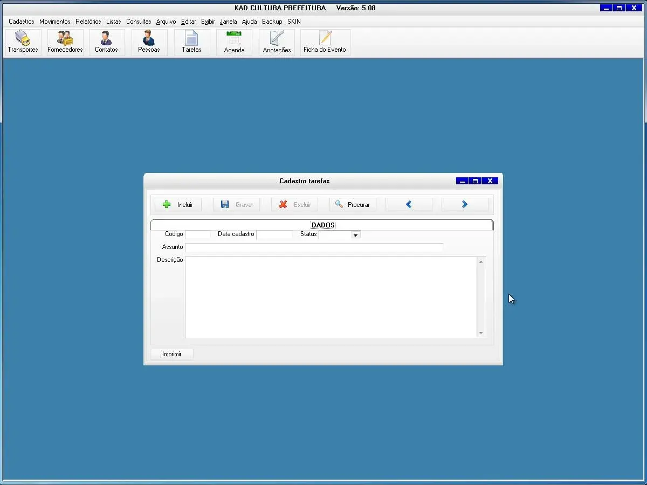647x485 pixels.
Task: Click into the Descrição text area
Action: 331,297
